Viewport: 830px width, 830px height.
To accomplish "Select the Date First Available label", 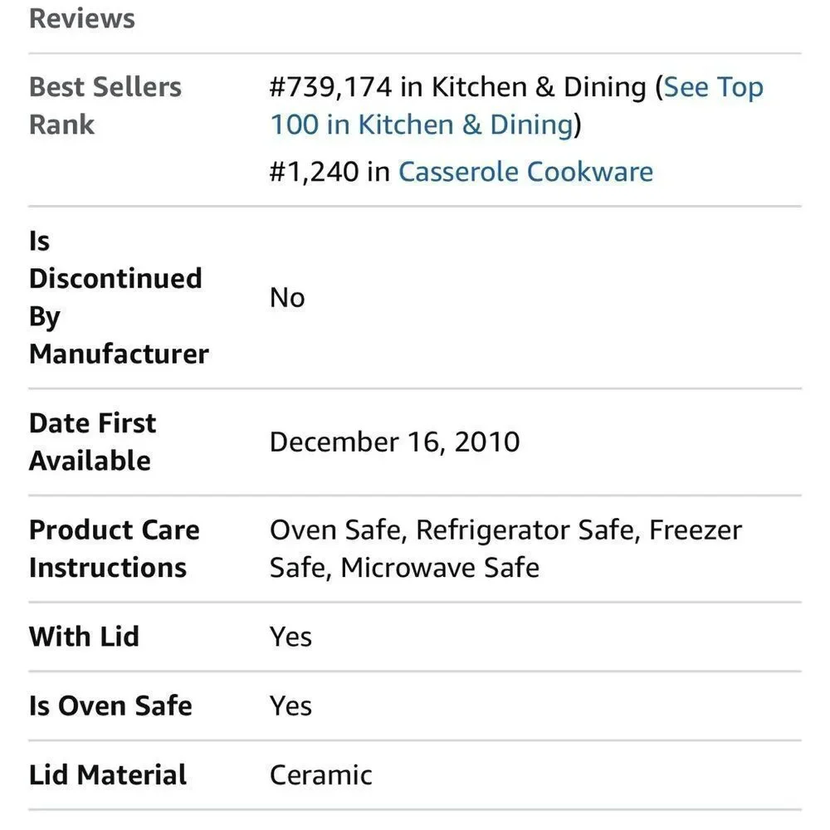I will point(93,442).
